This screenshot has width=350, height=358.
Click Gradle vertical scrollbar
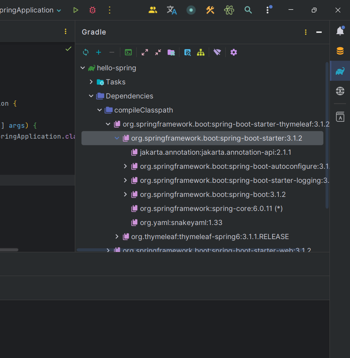click(x=327, y=135)
